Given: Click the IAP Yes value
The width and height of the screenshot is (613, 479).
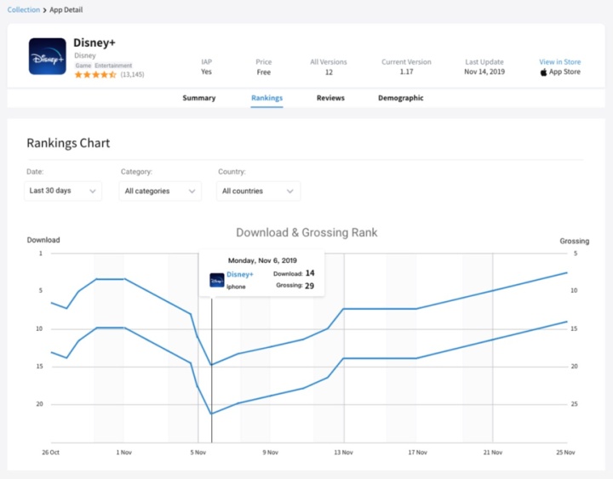Looking at the screenshot, I should tap(206, 71).
